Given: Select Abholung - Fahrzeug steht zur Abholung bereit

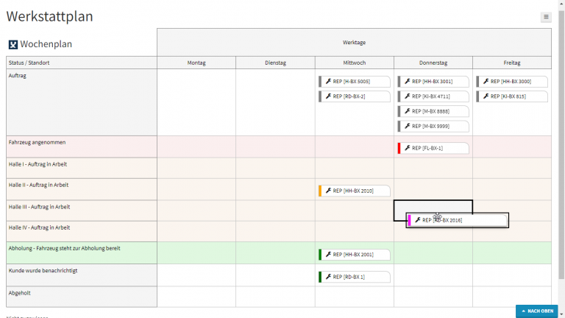Looking at the screenshot, I should click(x=65, y=248).
